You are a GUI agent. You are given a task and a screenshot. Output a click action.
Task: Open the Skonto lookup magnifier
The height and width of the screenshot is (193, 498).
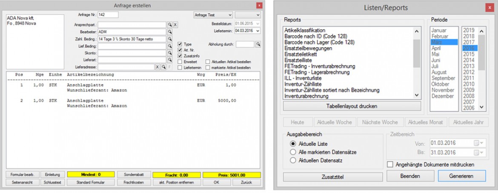169,53
